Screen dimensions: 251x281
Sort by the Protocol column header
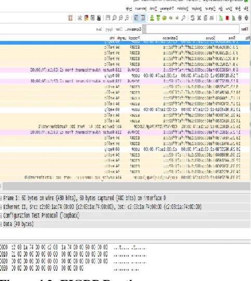point(134,38)
